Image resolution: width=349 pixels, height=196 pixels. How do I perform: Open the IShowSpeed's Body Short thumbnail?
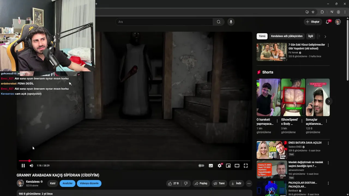pos(293,97)
